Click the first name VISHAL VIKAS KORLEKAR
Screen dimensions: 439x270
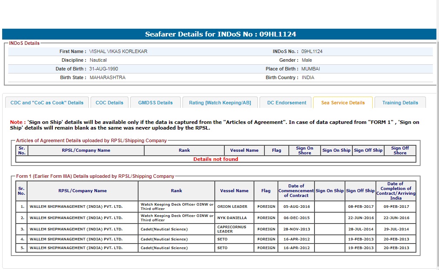[x=118, y=51]
